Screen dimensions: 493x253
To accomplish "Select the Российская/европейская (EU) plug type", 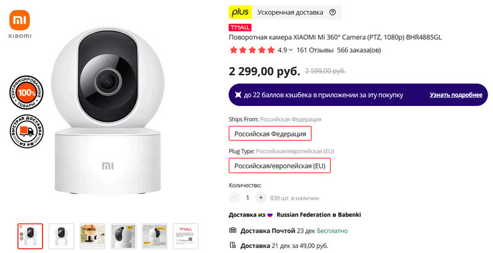I will pyautogui.click(x=280, y=166).
